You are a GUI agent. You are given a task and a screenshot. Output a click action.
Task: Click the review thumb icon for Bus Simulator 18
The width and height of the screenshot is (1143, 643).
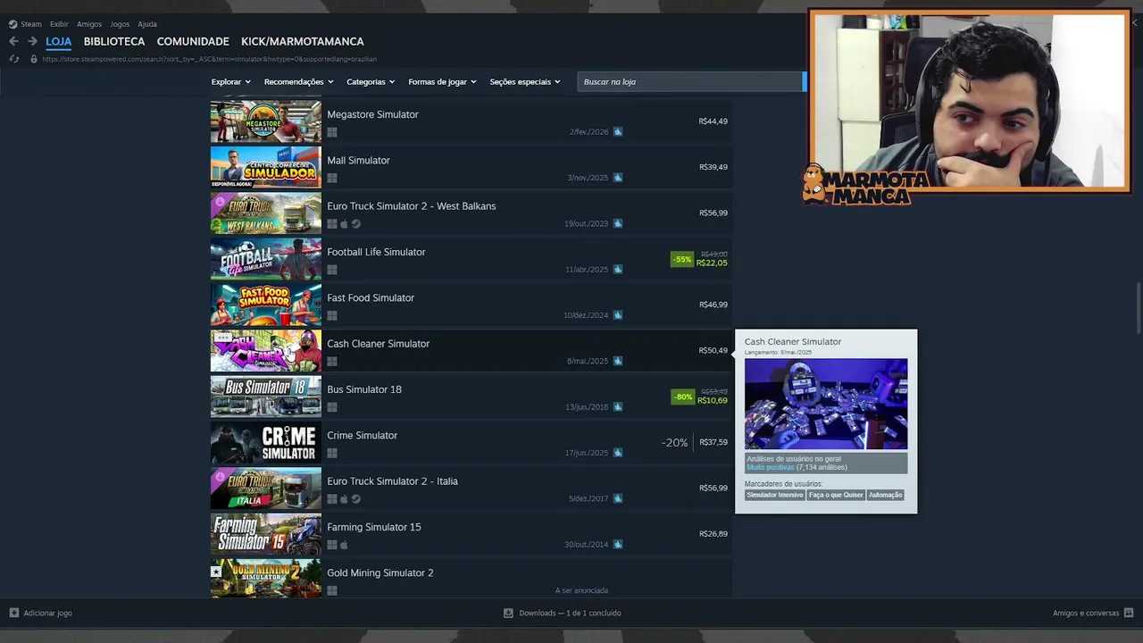click(x=618, y=406)
